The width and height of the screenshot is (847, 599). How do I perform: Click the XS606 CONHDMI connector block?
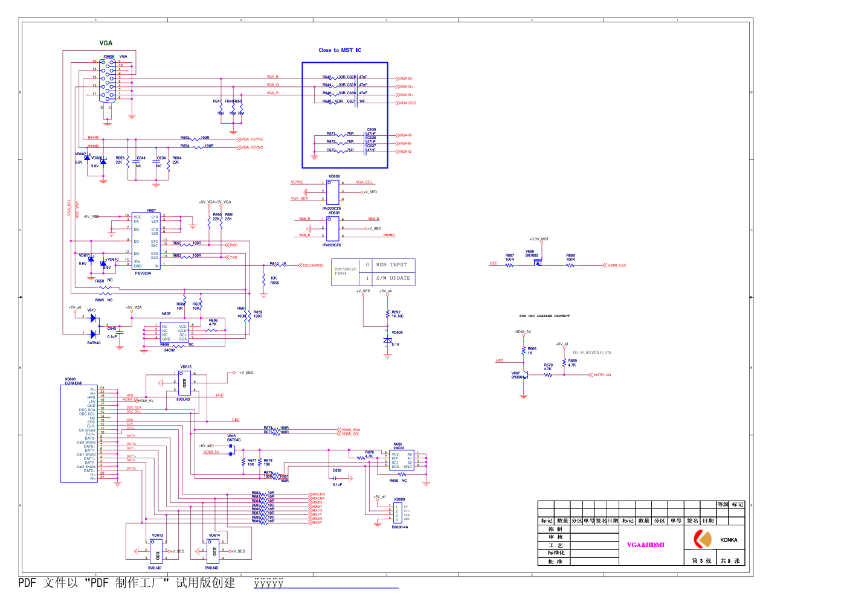pyautogui.click(x=79, y=434)
